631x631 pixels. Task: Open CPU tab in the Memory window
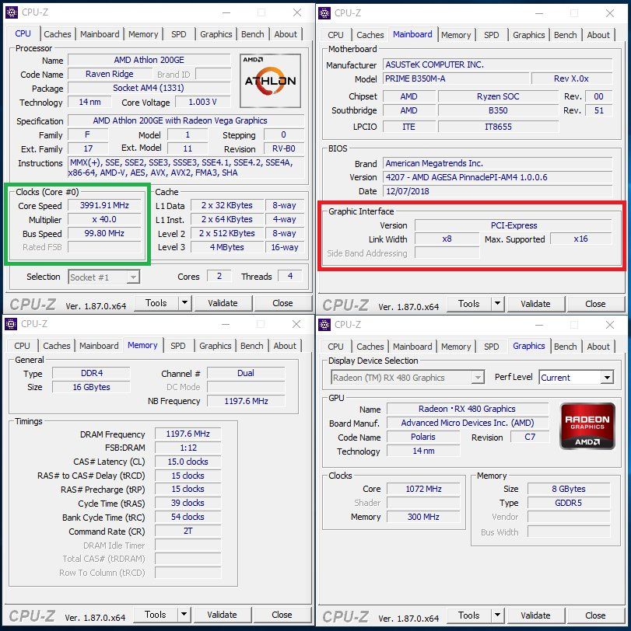tap(22, 346)
